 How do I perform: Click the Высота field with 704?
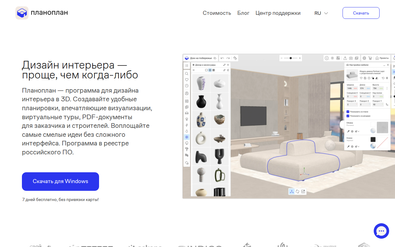[378, 88]
